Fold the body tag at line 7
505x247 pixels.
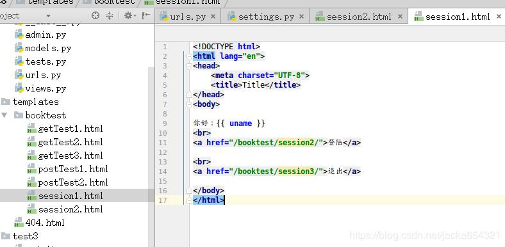pyautogui.click(x=190, y=104)
